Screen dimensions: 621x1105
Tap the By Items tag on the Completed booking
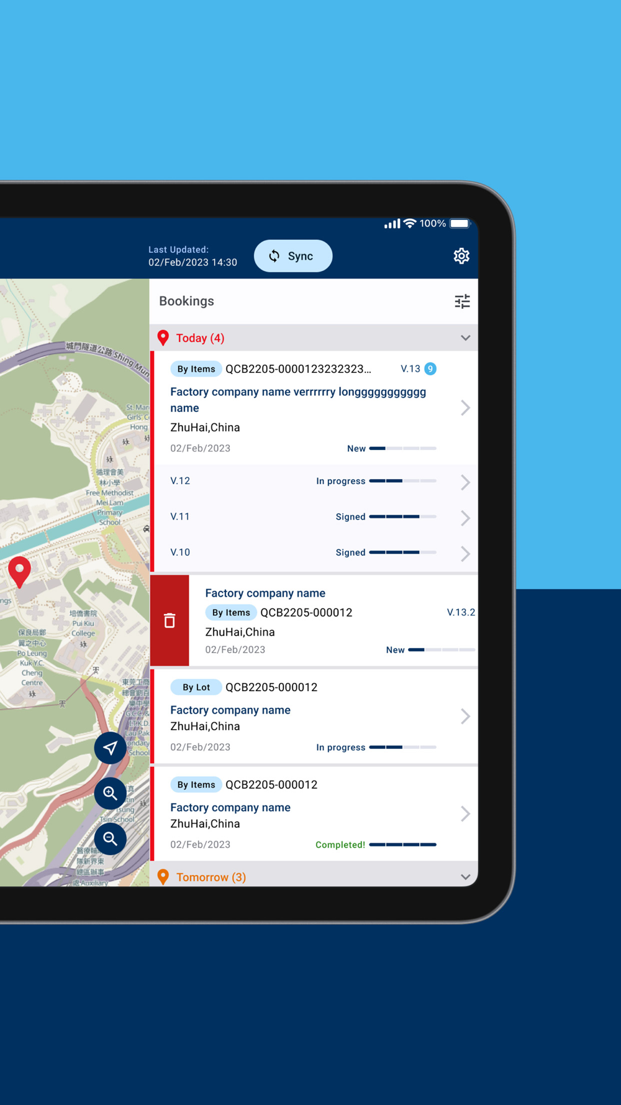(x=196, y=785)
